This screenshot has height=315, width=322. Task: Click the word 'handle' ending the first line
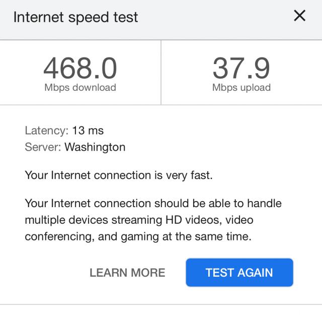coord(264,203)
